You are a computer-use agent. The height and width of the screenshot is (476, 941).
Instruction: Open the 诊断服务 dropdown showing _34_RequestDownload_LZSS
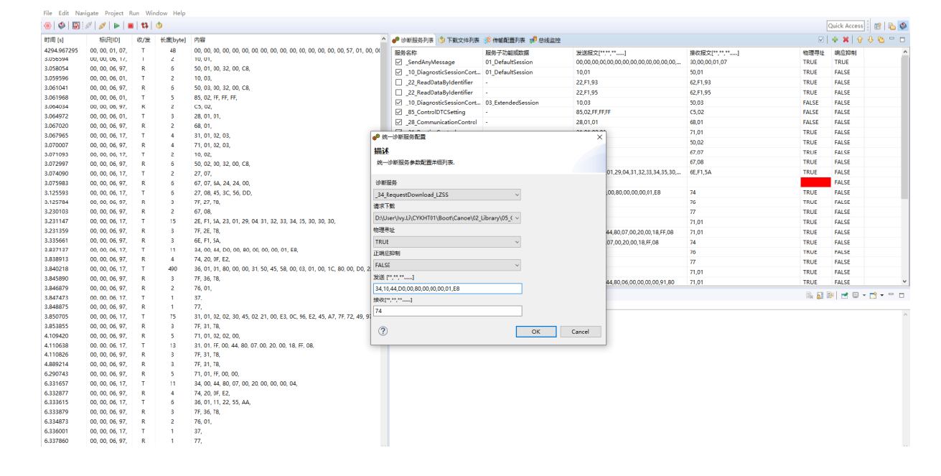coord(446,195)
